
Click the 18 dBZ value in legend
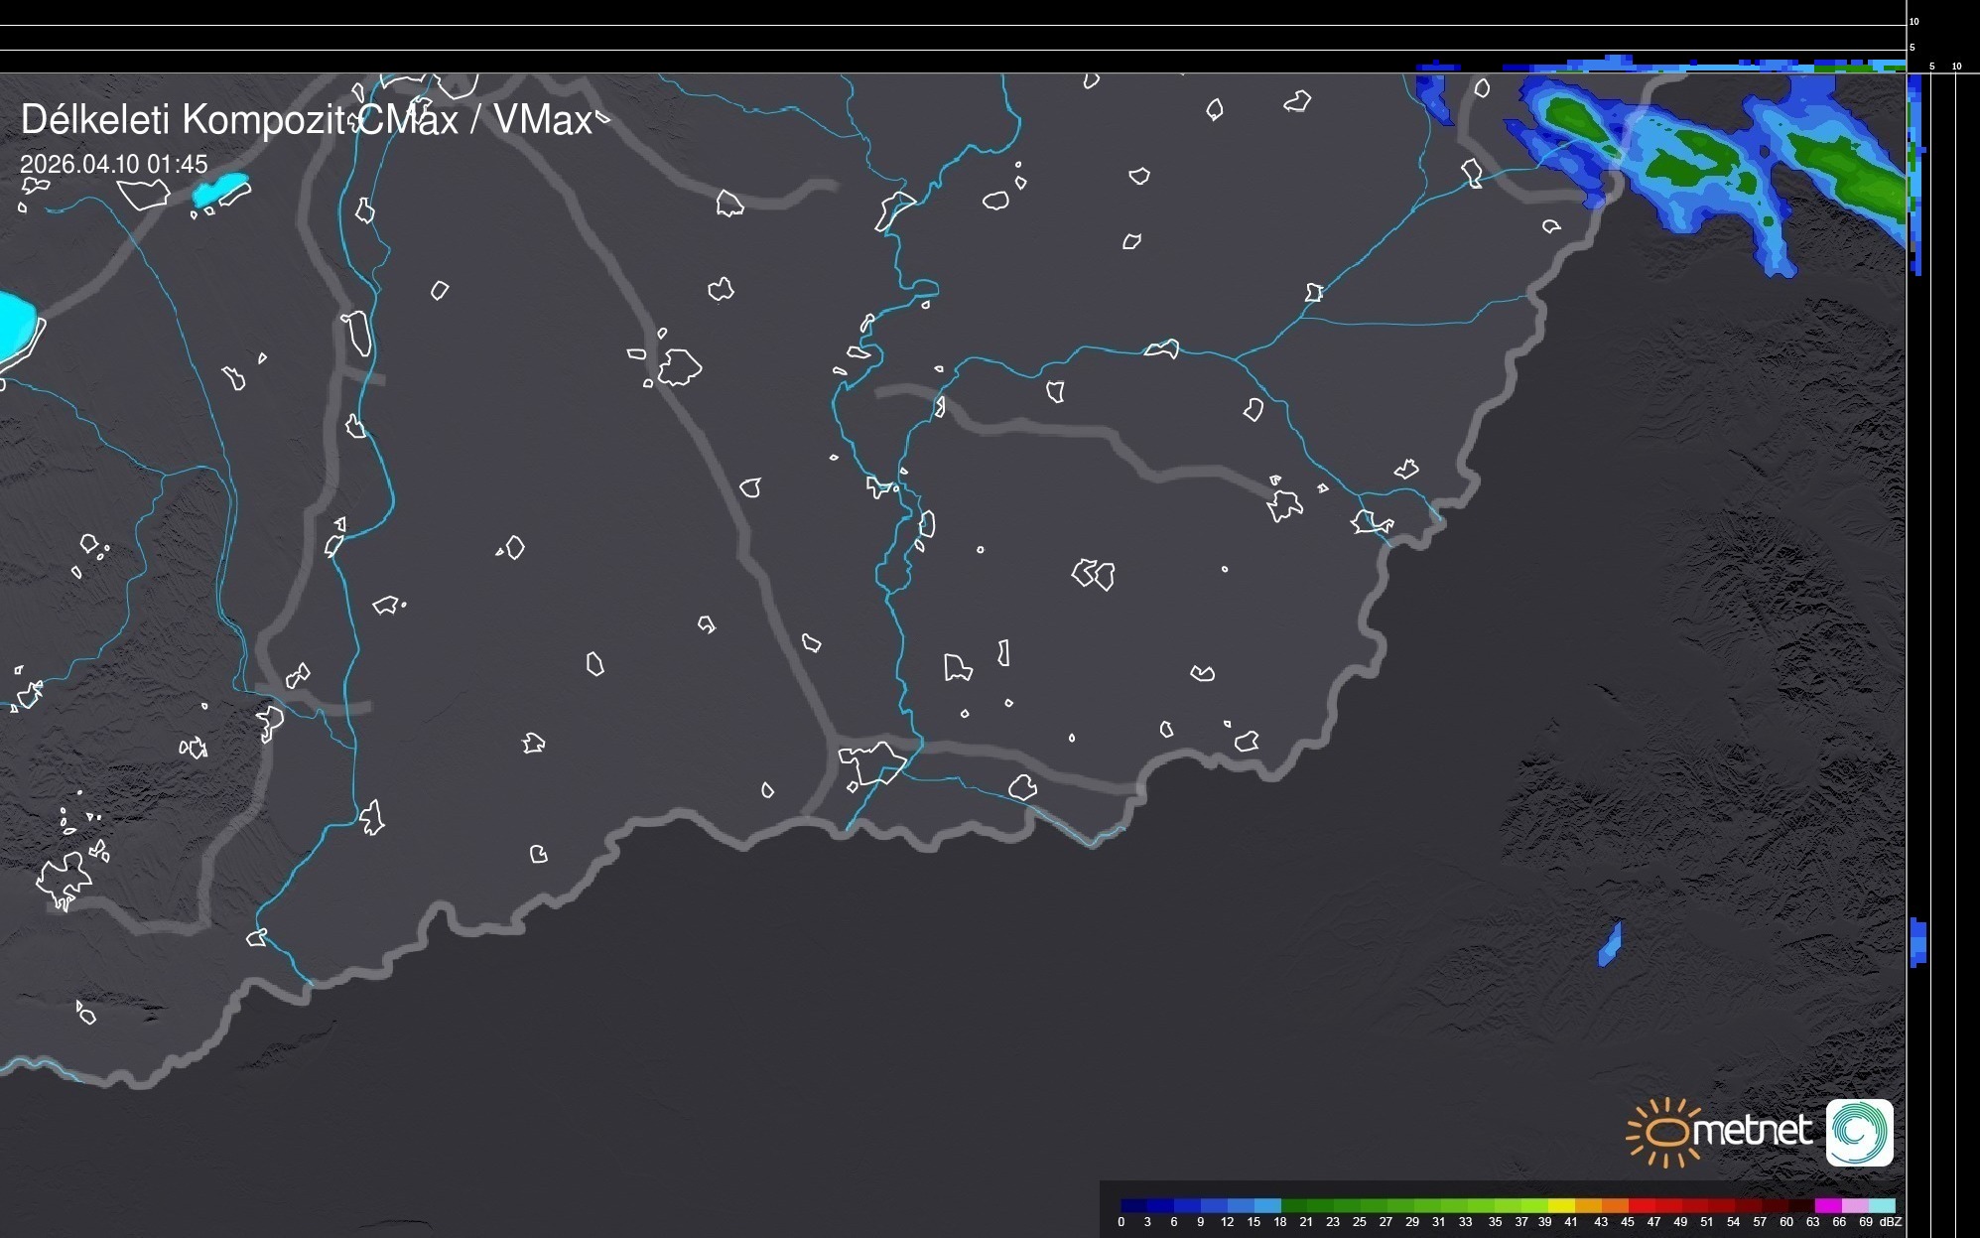(x=1279, y=1222)
